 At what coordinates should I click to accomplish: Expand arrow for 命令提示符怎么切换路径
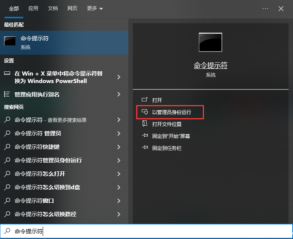(119, 214)
